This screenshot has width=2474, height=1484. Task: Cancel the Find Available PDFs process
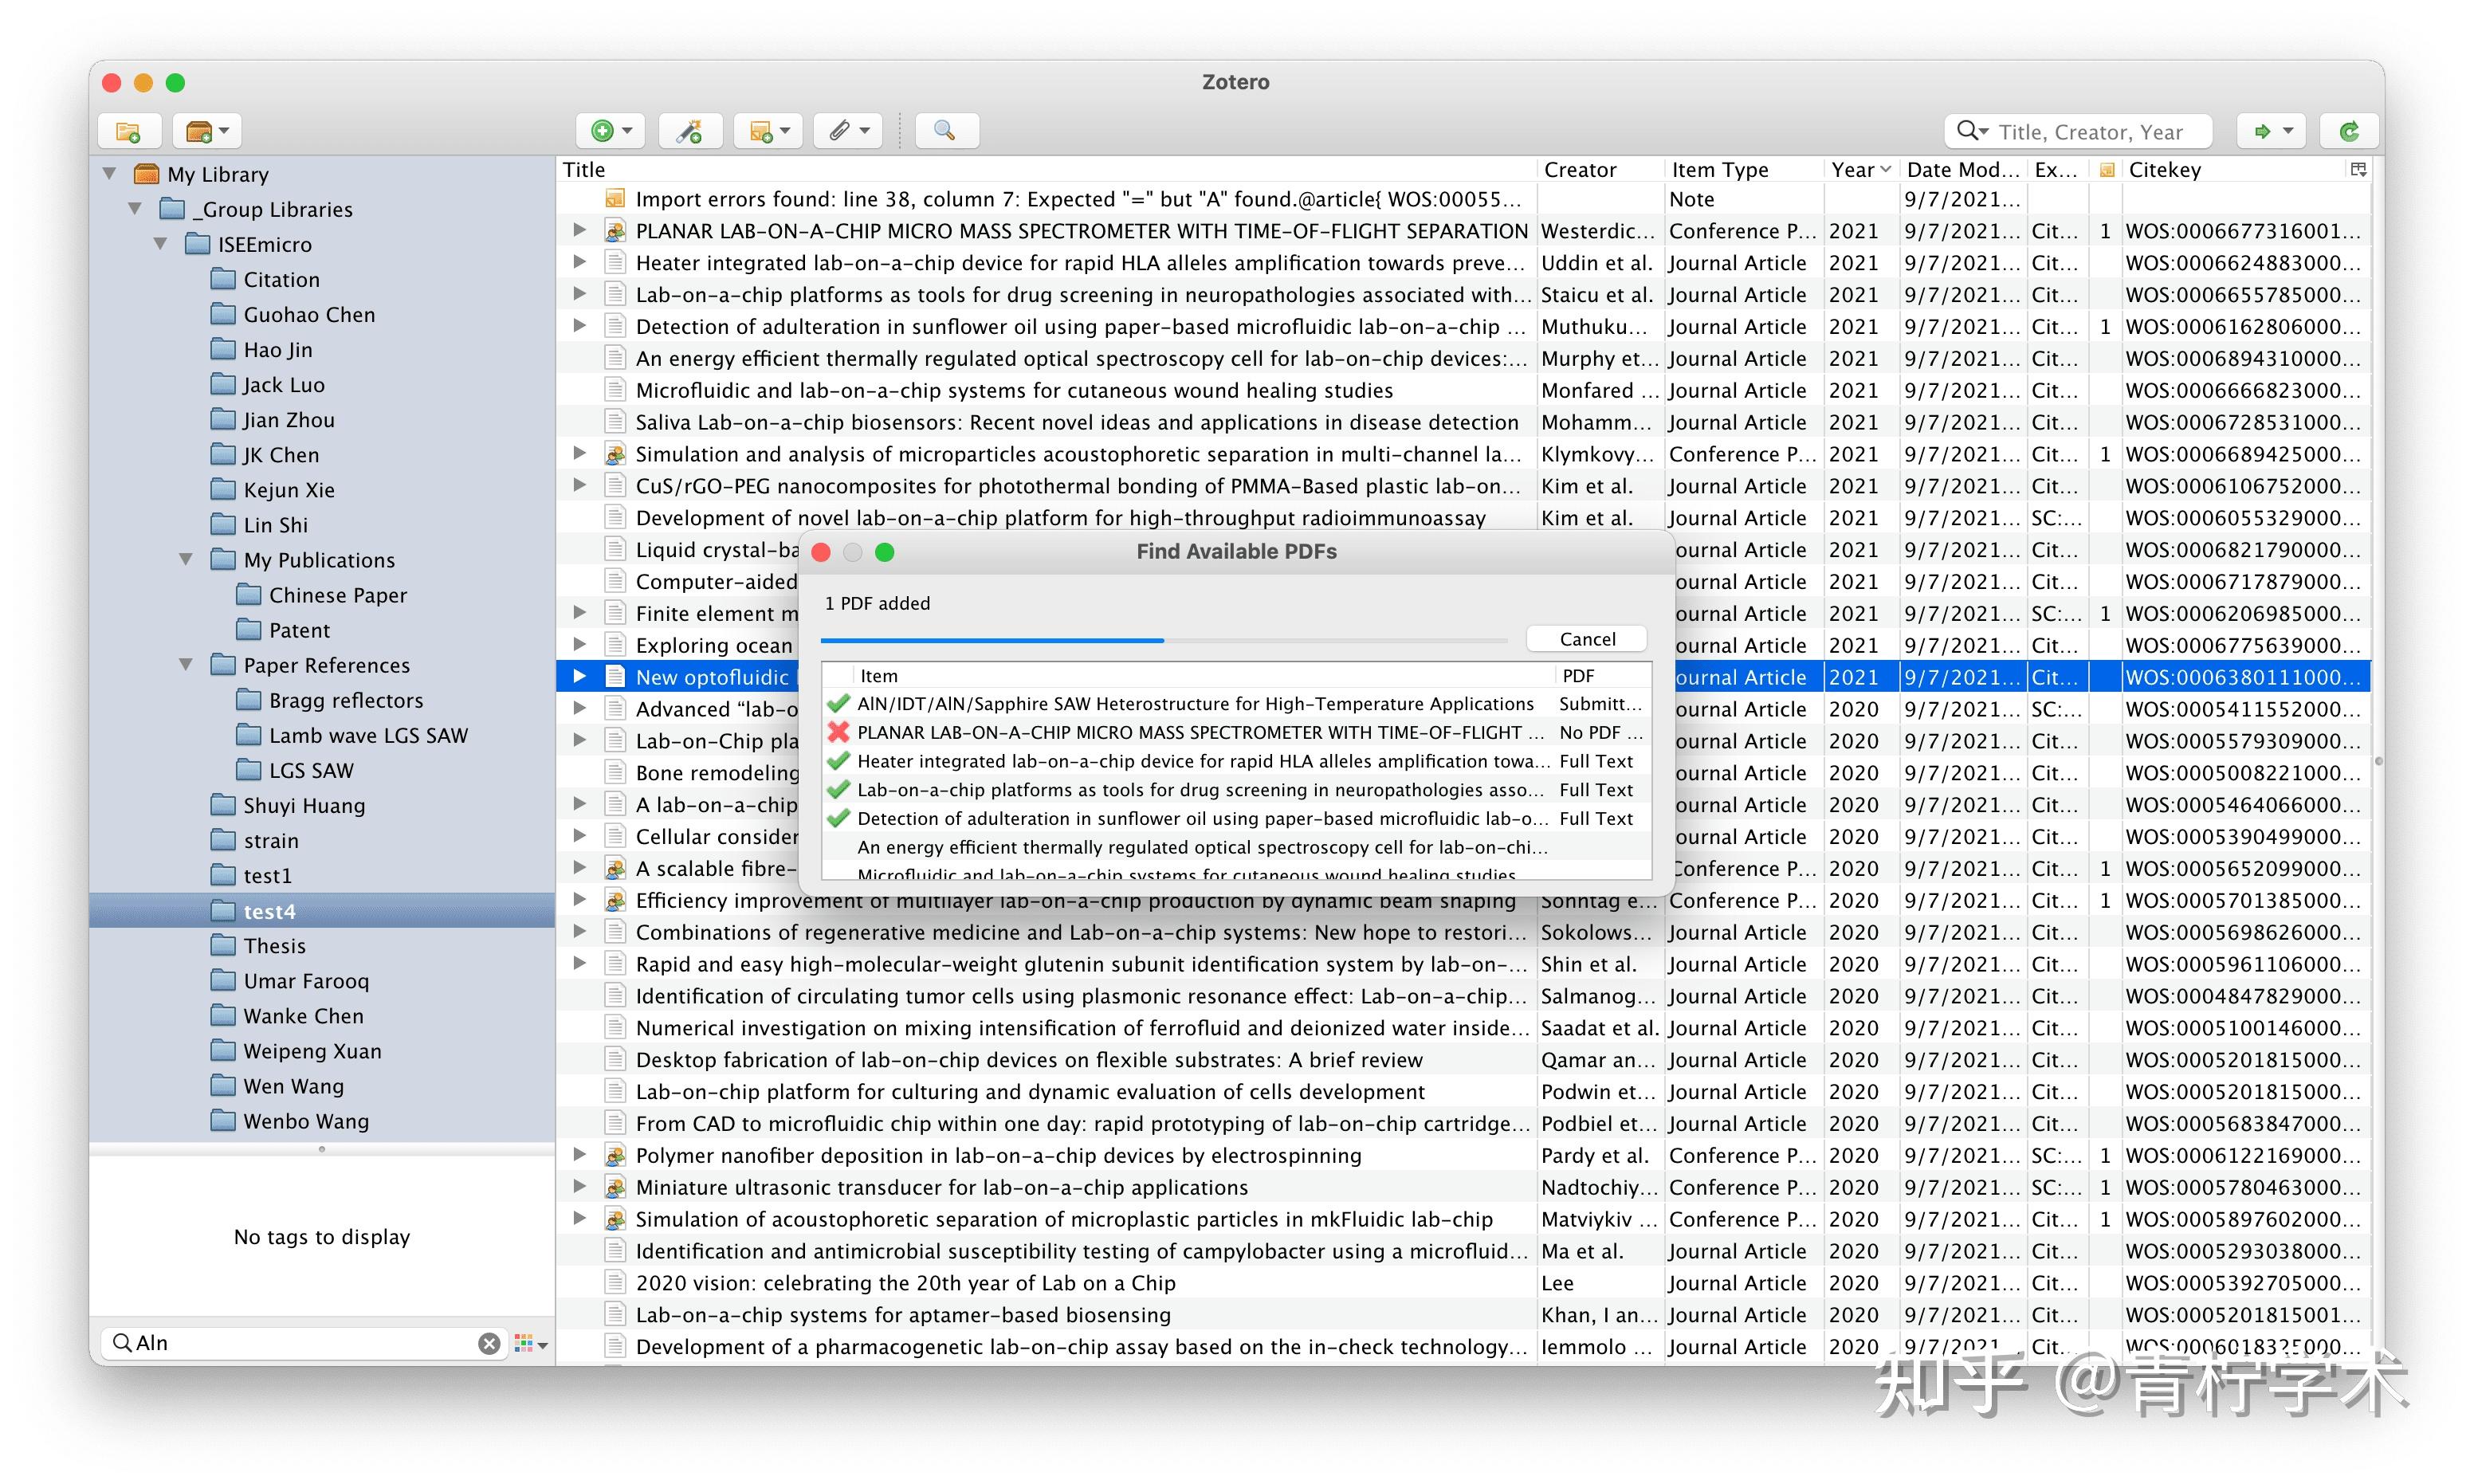click(x=1587, y=639)
